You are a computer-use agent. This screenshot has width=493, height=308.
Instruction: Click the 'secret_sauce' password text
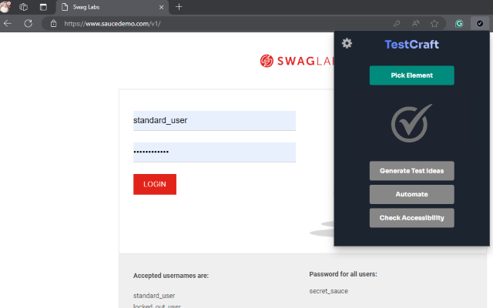pyautogui.click(x=329, y=291)
